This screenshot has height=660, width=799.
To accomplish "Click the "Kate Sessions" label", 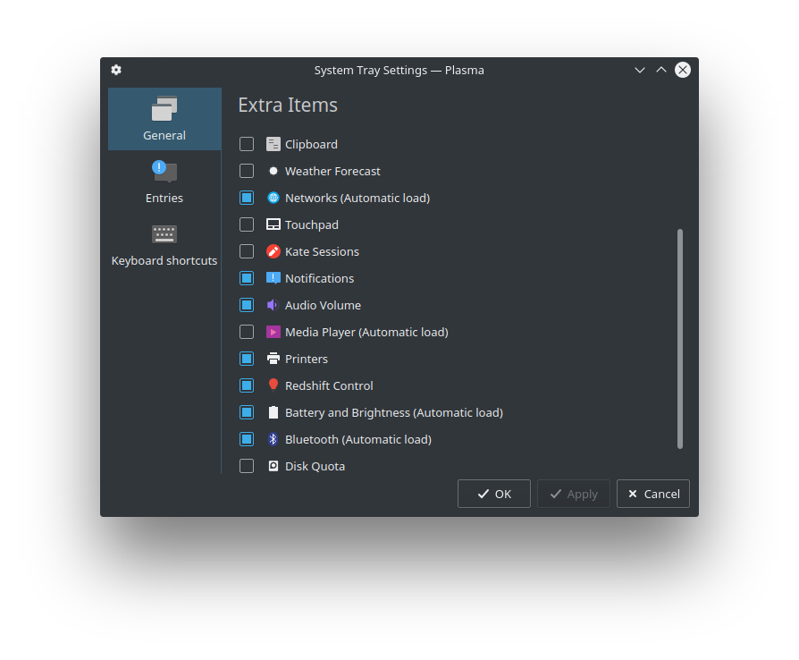I will coord(322,251).
